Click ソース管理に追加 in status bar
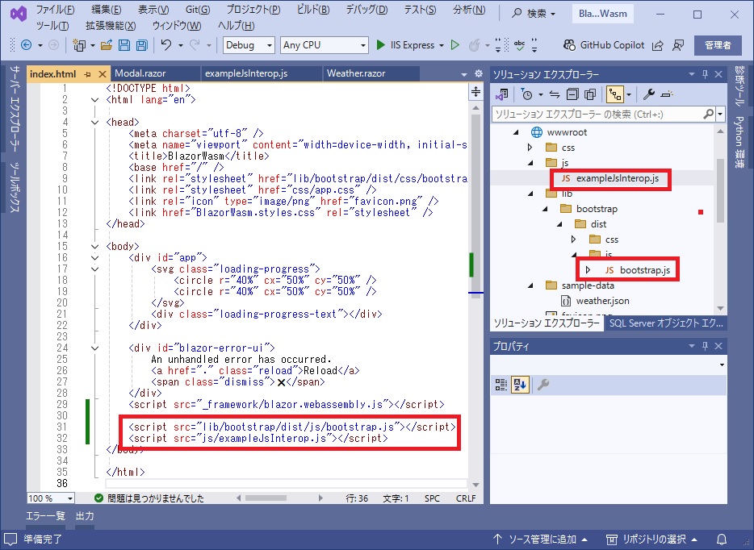The height and width of the screenshot is (550, 754). (541, 539)
